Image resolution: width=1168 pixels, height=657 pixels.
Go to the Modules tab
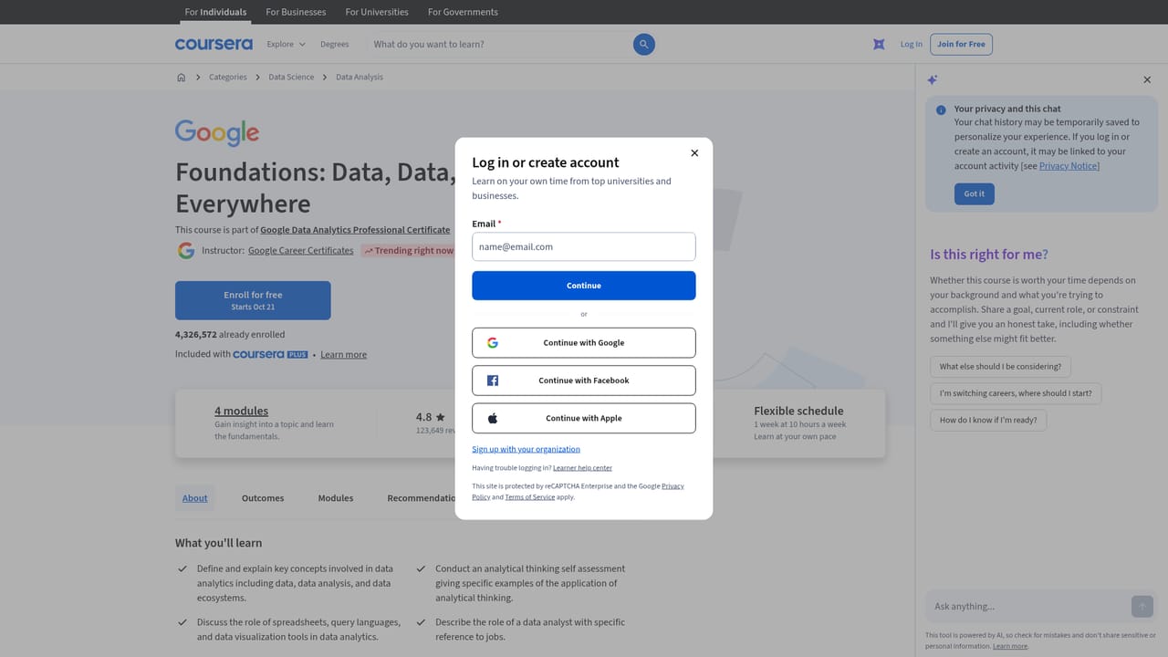[x=336, y=498]
